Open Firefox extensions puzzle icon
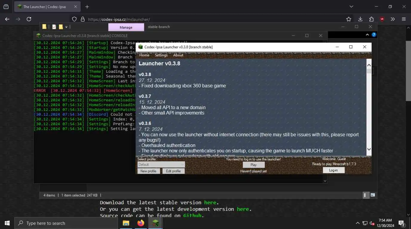411x229 pixels. coord(371,19)
